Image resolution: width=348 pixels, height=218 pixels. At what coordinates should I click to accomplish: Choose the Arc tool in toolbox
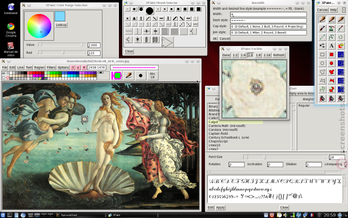tap(341, 37)
